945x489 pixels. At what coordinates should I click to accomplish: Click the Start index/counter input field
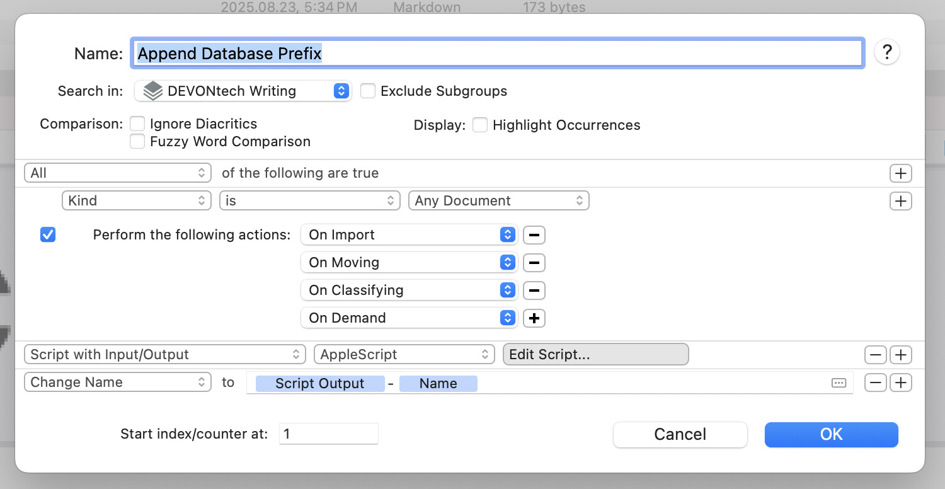click(328, 434)
